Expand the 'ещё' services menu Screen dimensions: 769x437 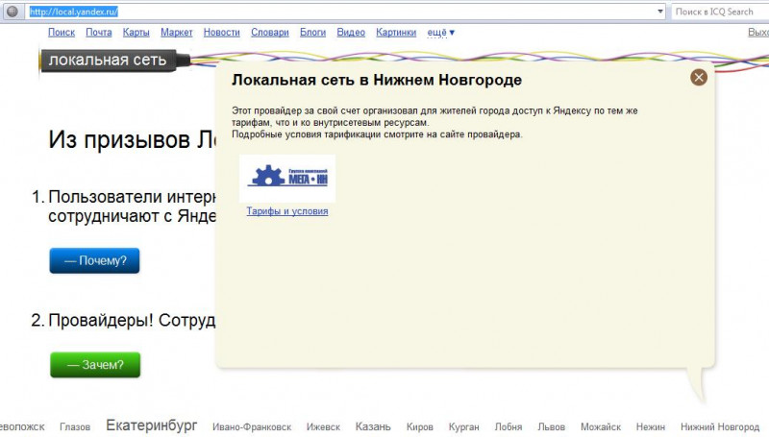pos(441,33)
